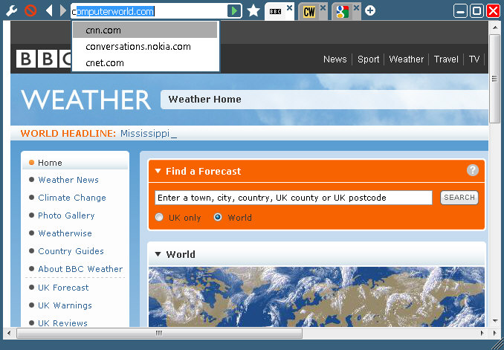Open UK Forecast in sidebar

(63, 288)
